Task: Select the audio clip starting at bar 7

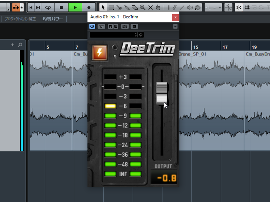Action: click(80, 100)
